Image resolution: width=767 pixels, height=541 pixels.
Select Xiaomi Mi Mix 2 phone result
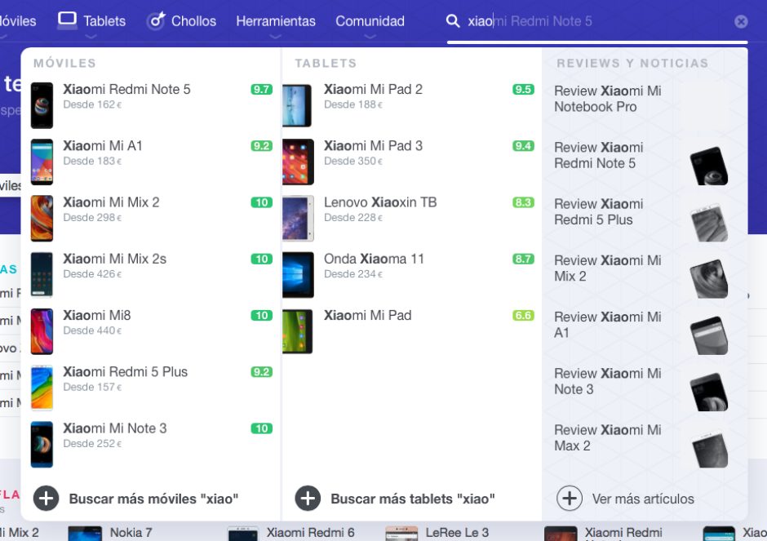[152, 218]
